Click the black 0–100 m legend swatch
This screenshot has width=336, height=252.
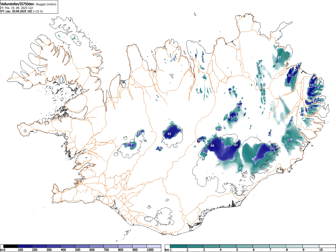pyautogui.click(x=10, y=246)
